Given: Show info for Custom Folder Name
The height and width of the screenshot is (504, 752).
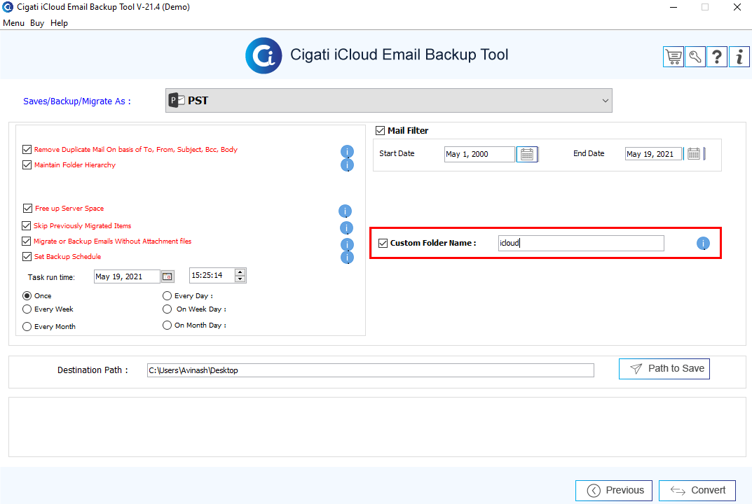Looking at the screenshot, I should tap(703, 244).
